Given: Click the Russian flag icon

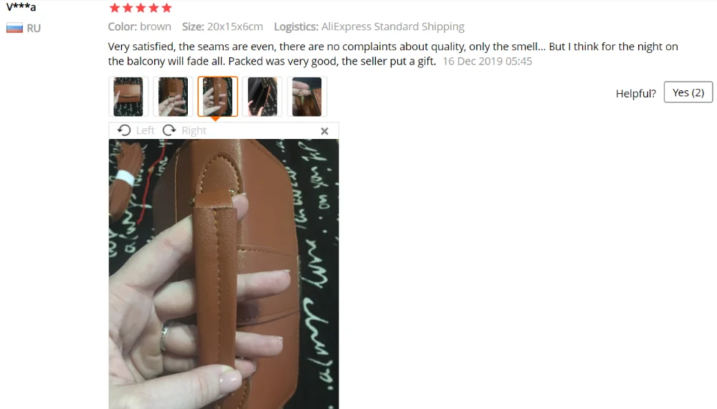Looking at the screenshot, I should click(14, 29).
